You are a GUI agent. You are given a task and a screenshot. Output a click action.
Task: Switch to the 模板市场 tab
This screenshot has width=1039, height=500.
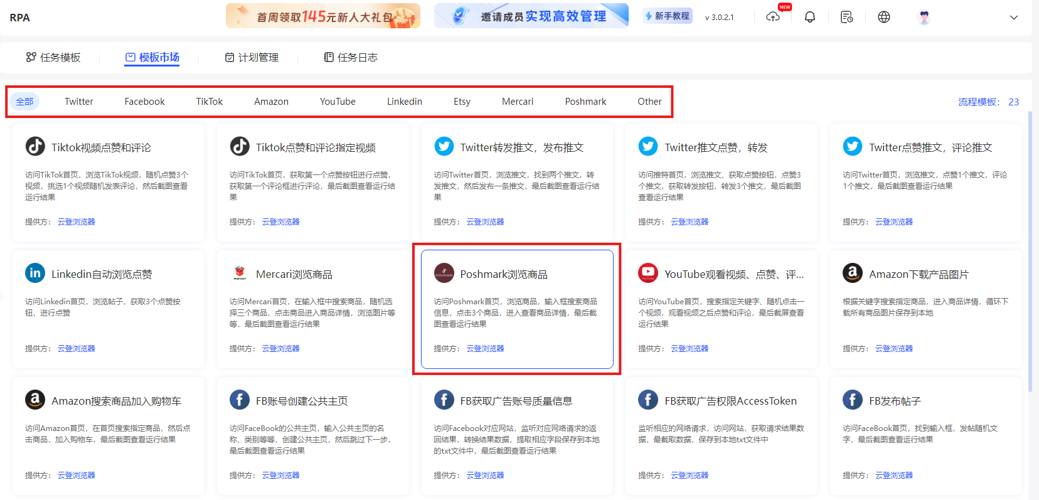[x=152, y=57]
